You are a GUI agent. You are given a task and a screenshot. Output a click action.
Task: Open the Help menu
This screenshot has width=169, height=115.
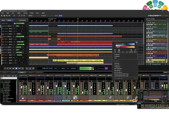tap(43, 13)
